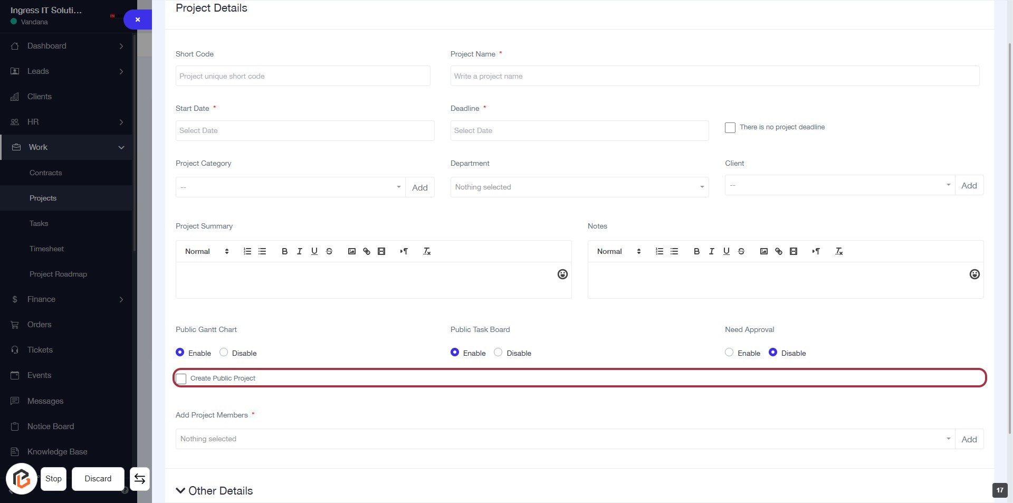
Task: Click the Discard button
Action: pyautogui.click(x=98, y=479)
